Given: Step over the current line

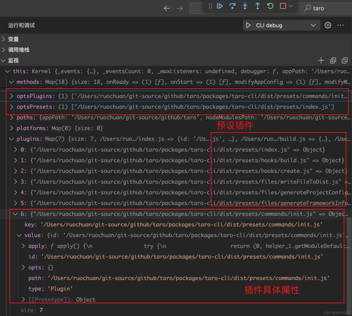Looking at the screenshot, I should (232, 6).
